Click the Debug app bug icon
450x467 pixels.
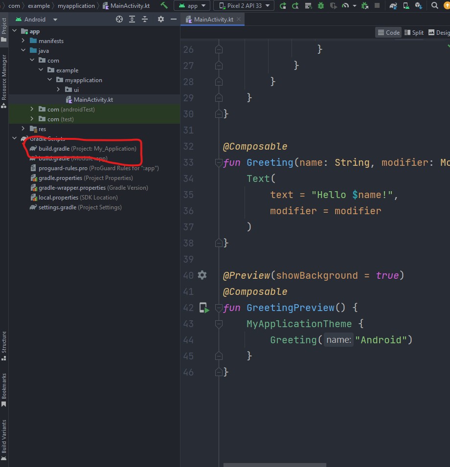(321, 6)
